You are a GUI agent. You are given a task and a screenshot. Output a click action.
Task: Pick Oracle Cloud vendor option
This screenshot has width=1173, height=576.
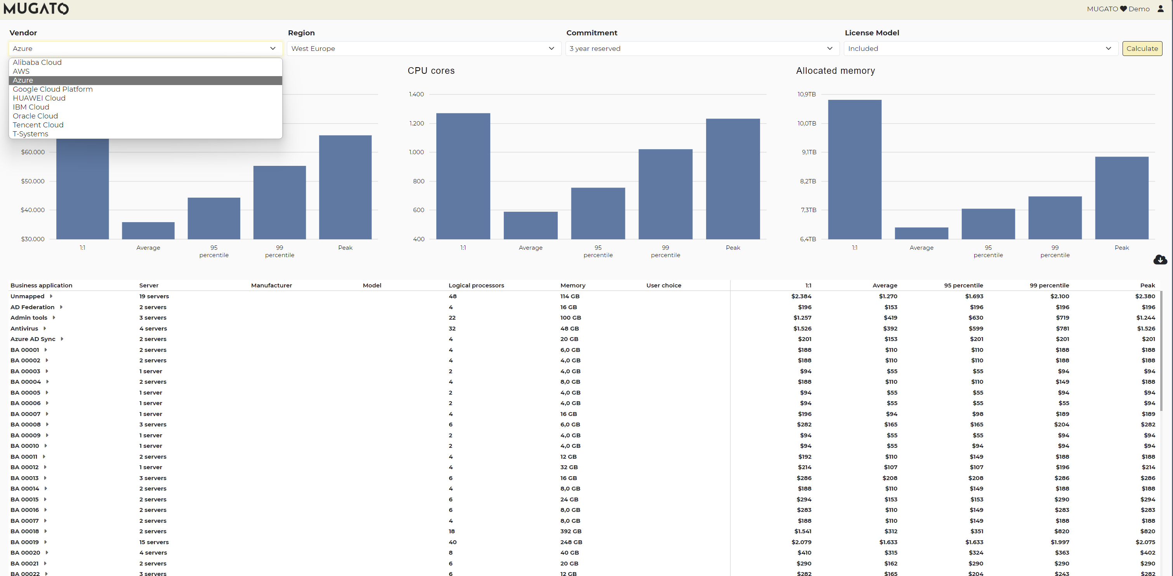(x=35, y=116)
